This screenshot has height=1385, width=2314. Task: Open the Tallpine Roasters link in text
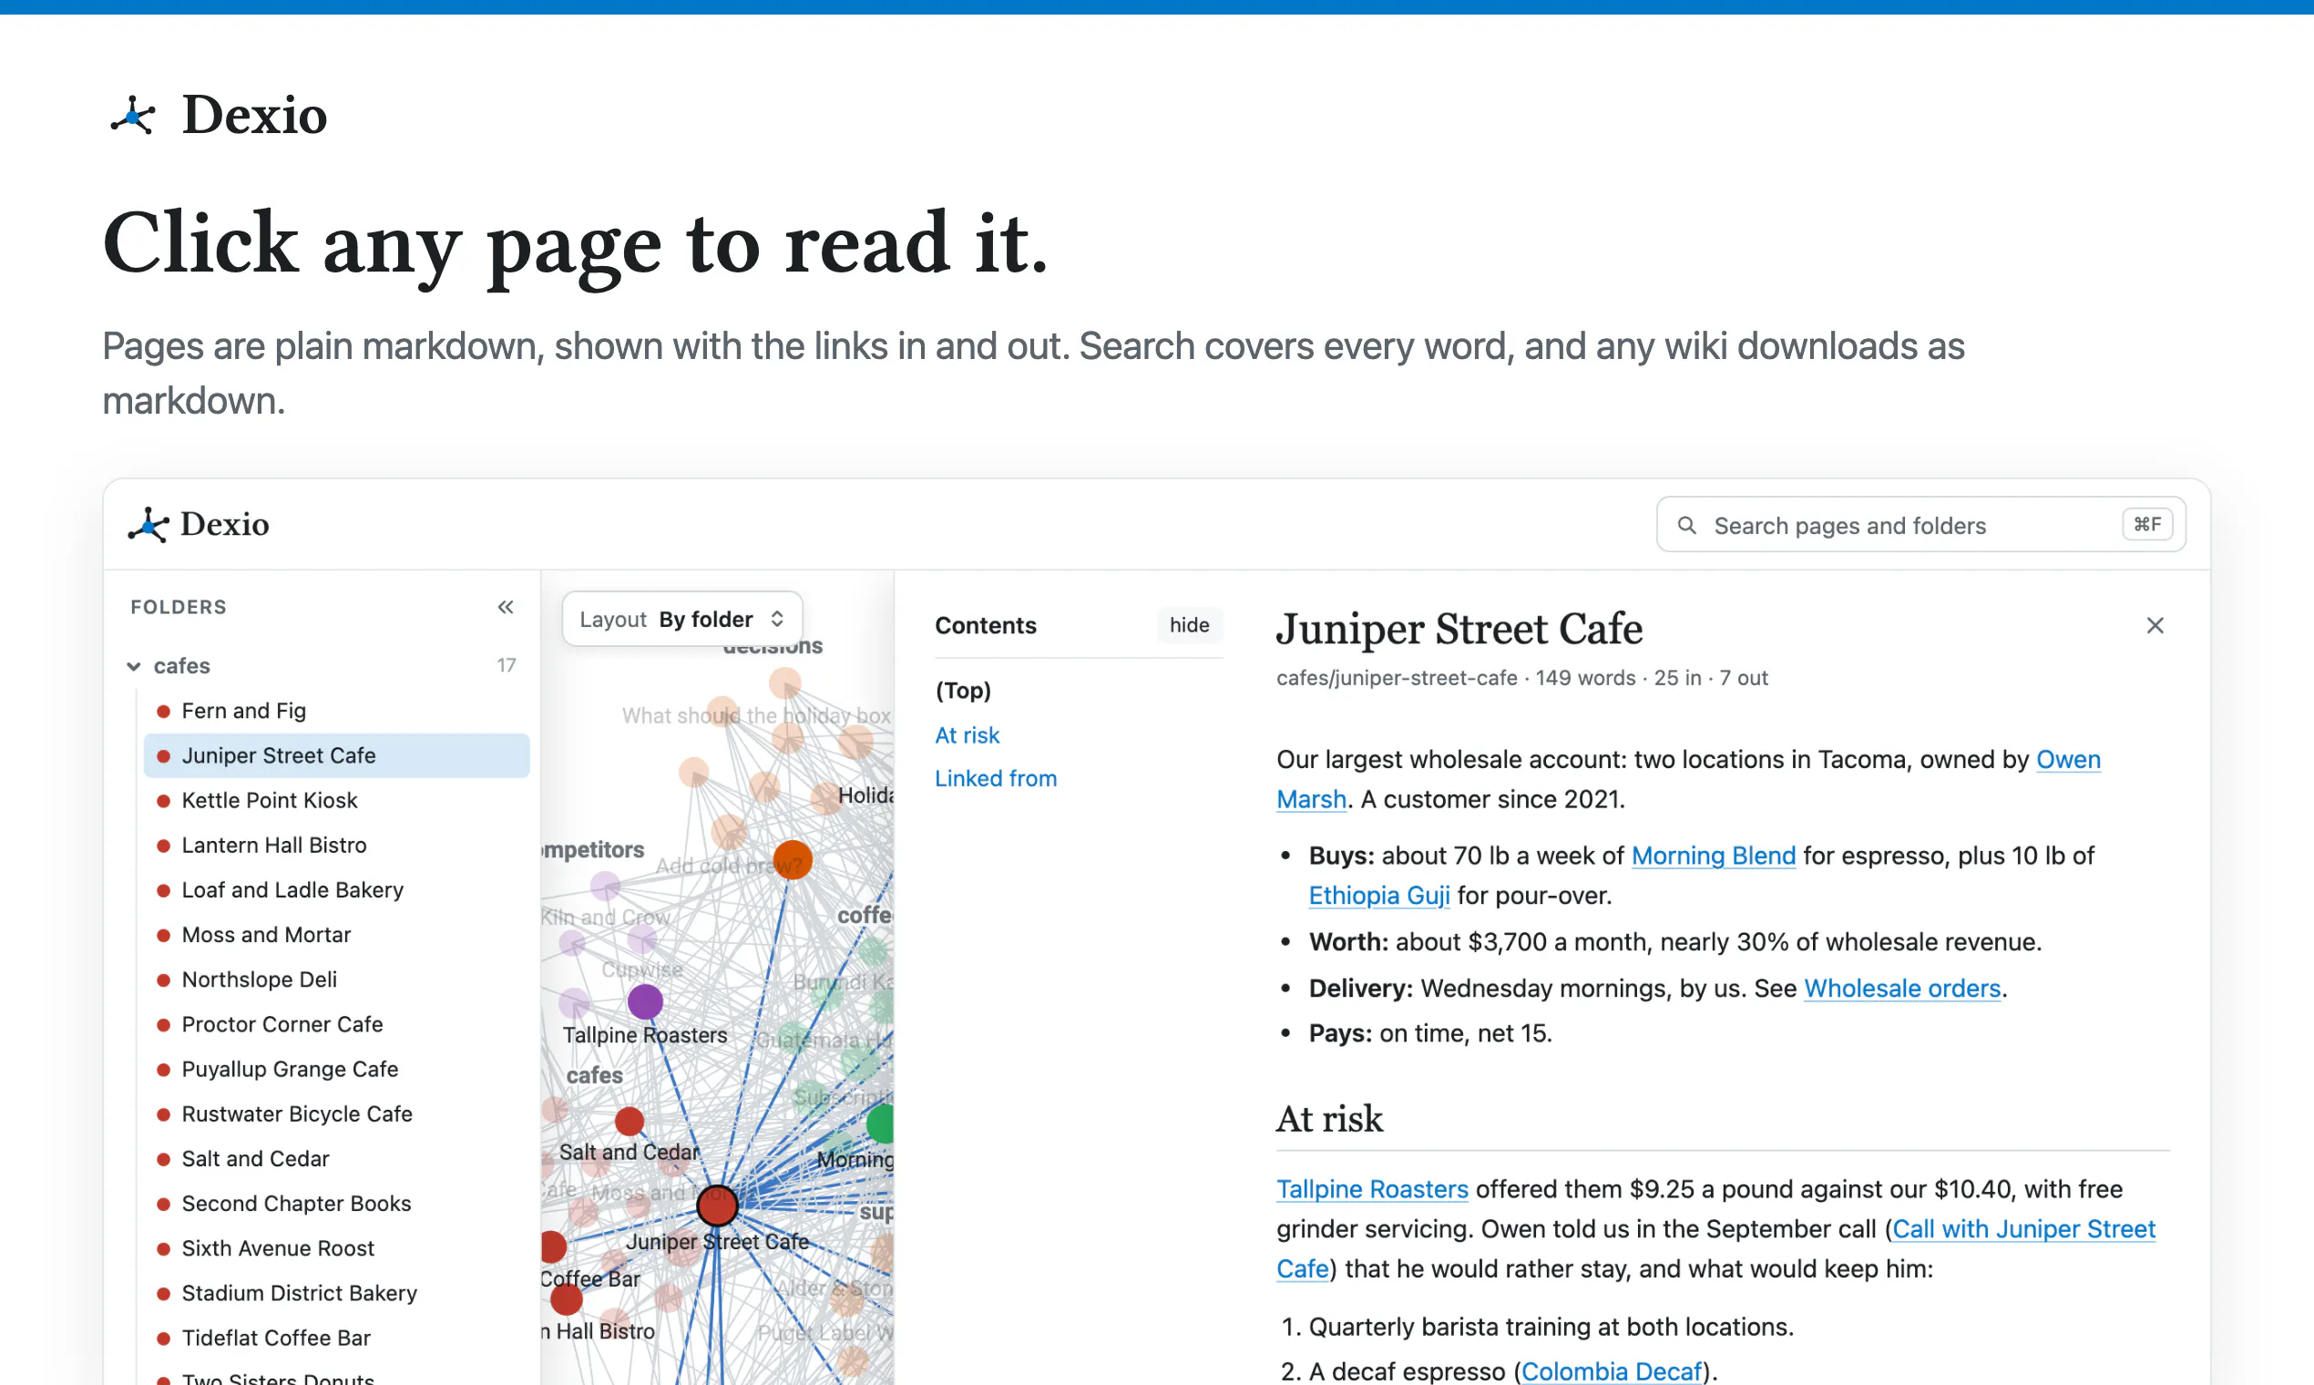[1373, 1189]
